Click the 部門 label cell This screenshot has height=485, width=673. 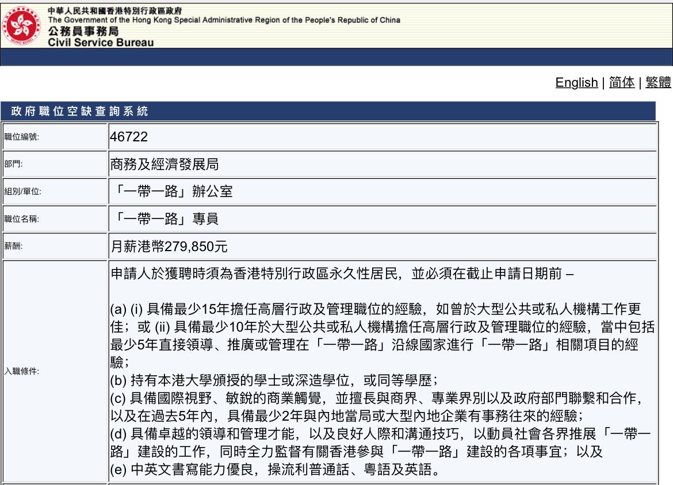pos(55,164)
